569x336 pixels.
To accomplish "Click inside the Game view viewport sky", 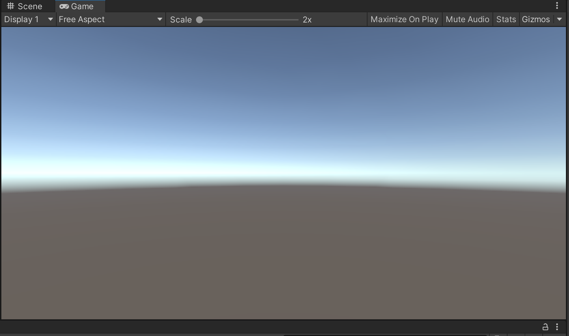I will tap(283, 85).
